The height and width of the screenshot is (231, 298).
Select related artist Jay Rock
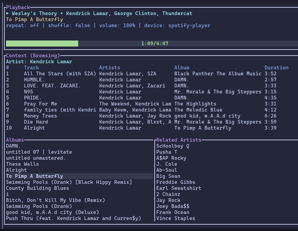(168, 200)
